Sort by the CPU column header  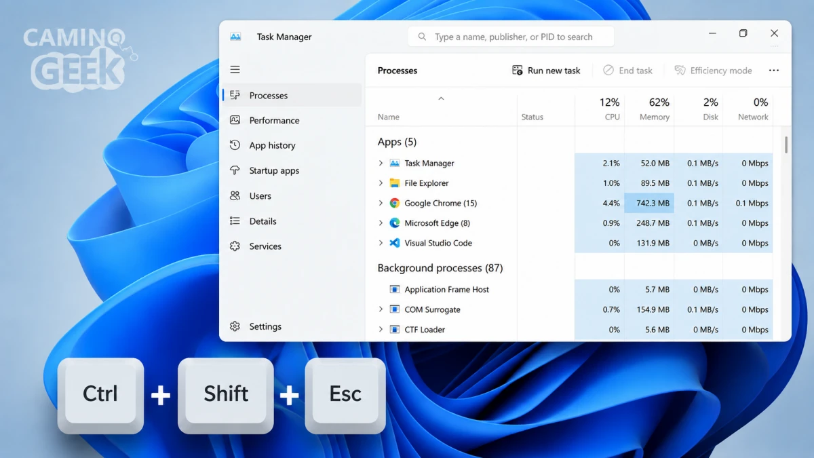click(x=600, y=109)
